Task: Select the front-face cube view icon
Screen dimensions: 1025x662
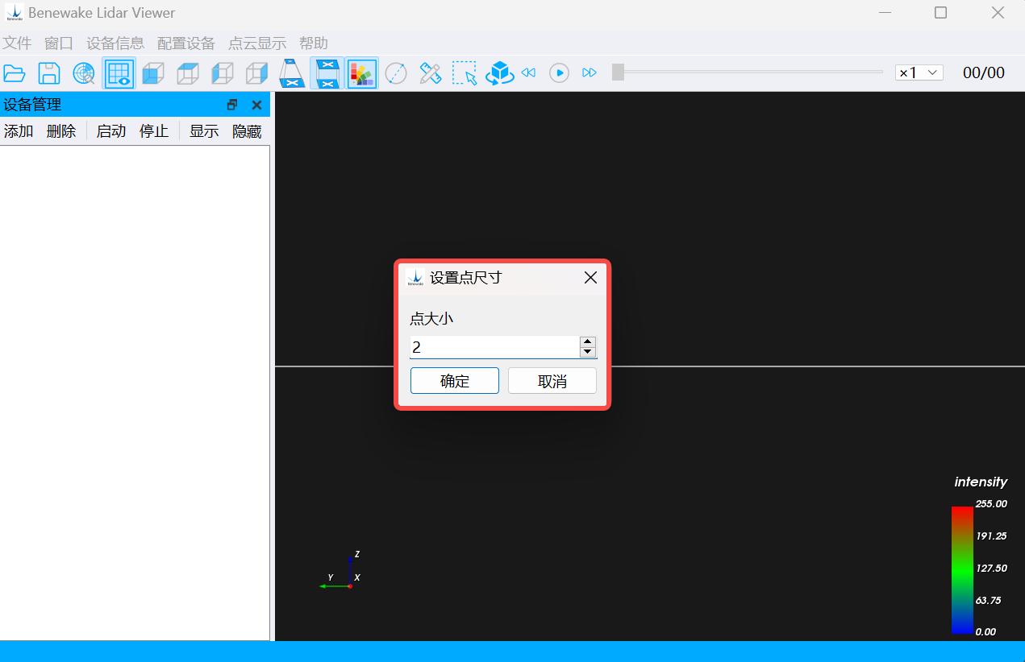Action: coord(153,73)
